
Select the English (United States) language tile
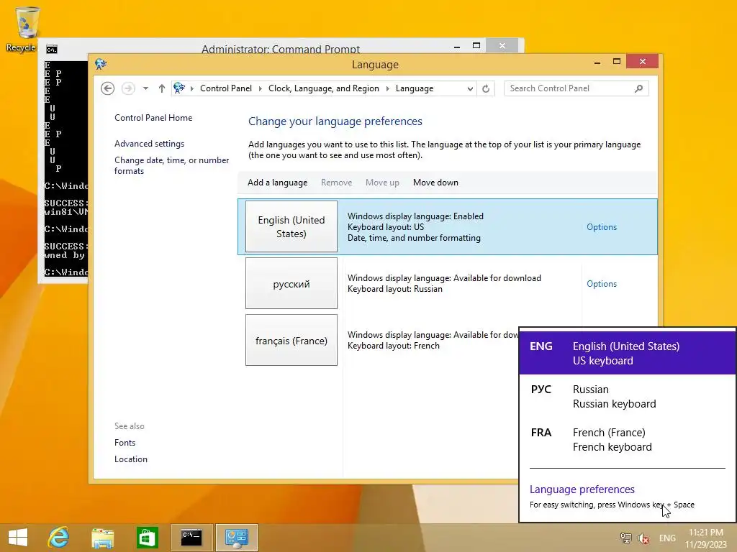pyautogui.click(x=291, y=226)
